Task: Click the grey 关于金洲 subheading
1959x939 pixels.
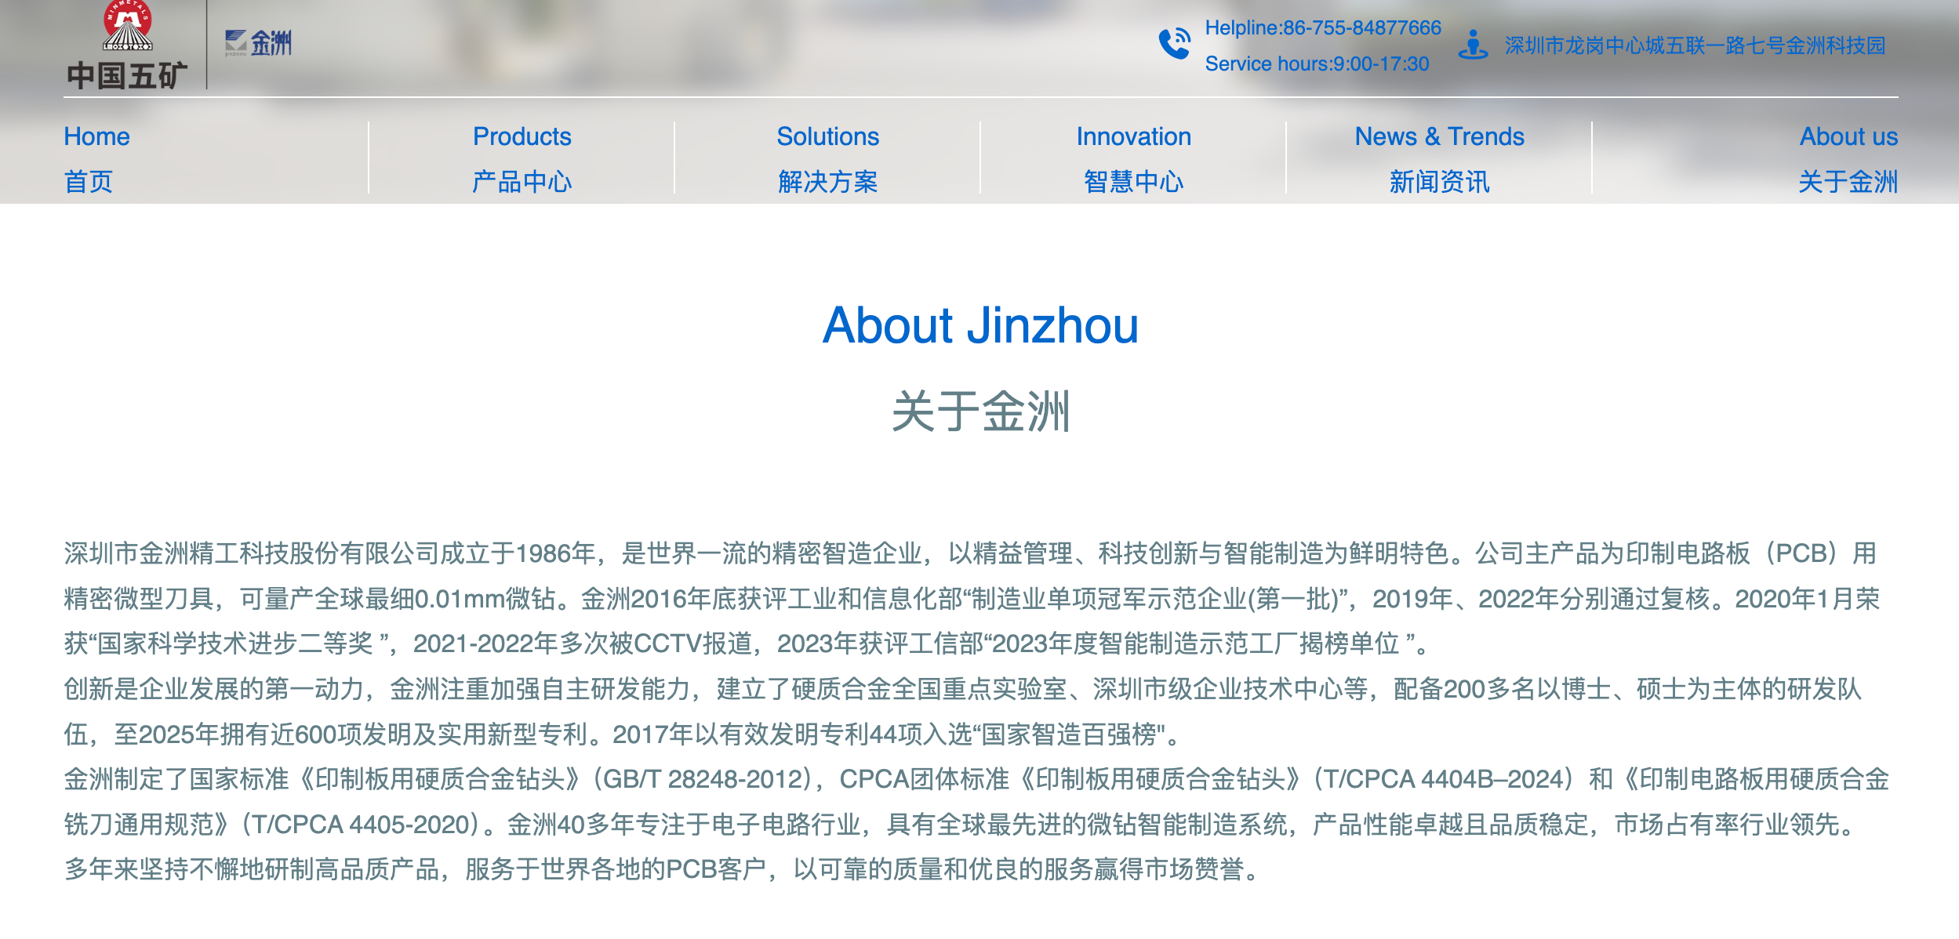Action: [x=980, y=411]
